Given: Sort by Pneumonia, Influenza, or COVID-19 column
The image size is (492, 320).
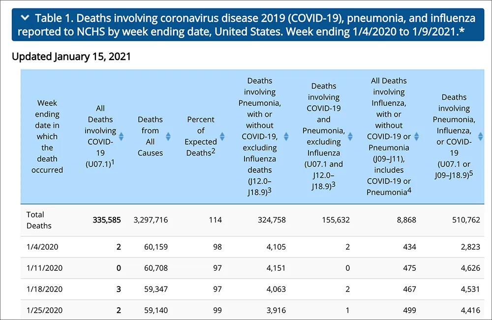Looking at the screenshot, I should pyautogui.click(x=480, y=136).
